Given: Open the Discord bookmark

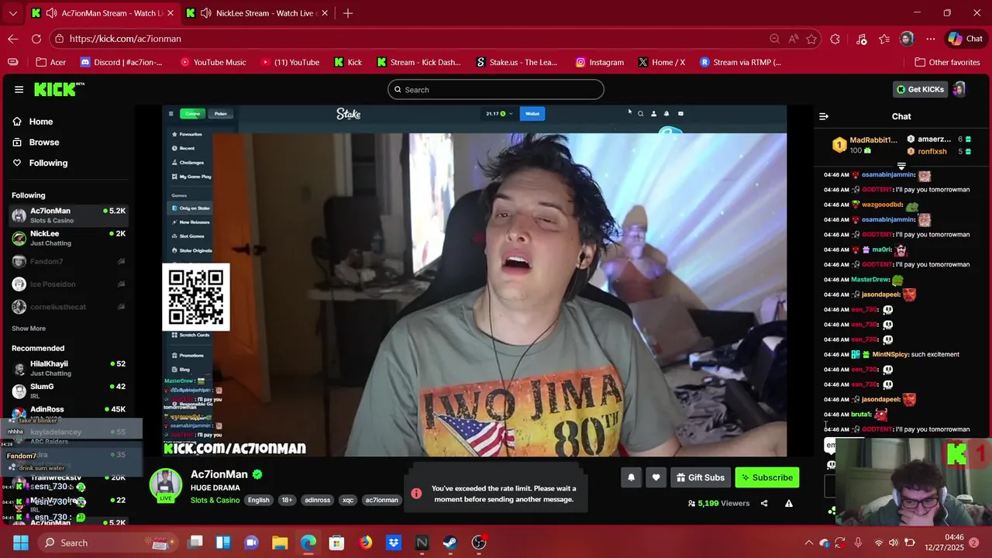Looking at the screenshot, I should pos(122,62).
